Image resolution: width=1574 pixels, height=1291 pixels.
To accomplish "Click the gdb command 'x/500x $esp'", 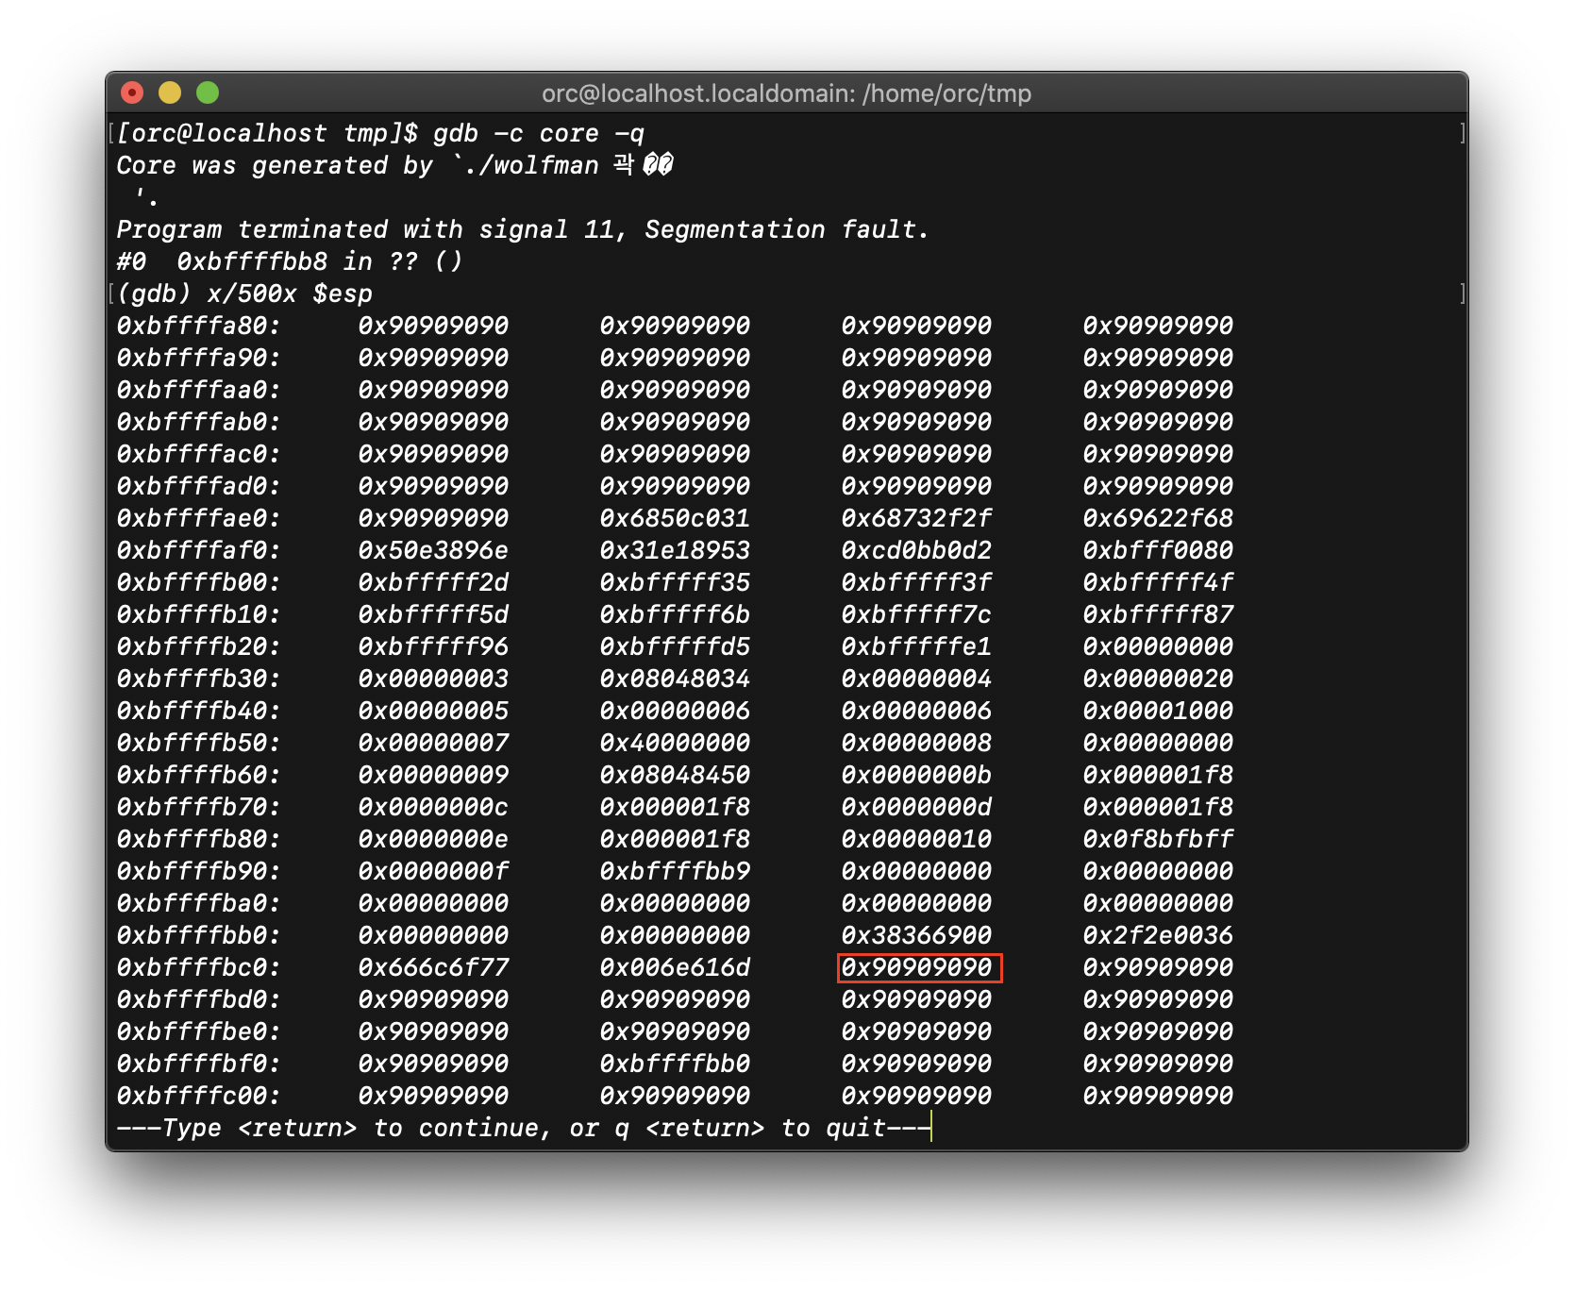I will coord(290,294).
